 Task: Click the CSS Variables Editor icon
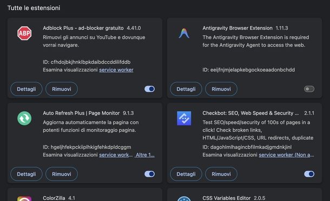pos(184,199)
